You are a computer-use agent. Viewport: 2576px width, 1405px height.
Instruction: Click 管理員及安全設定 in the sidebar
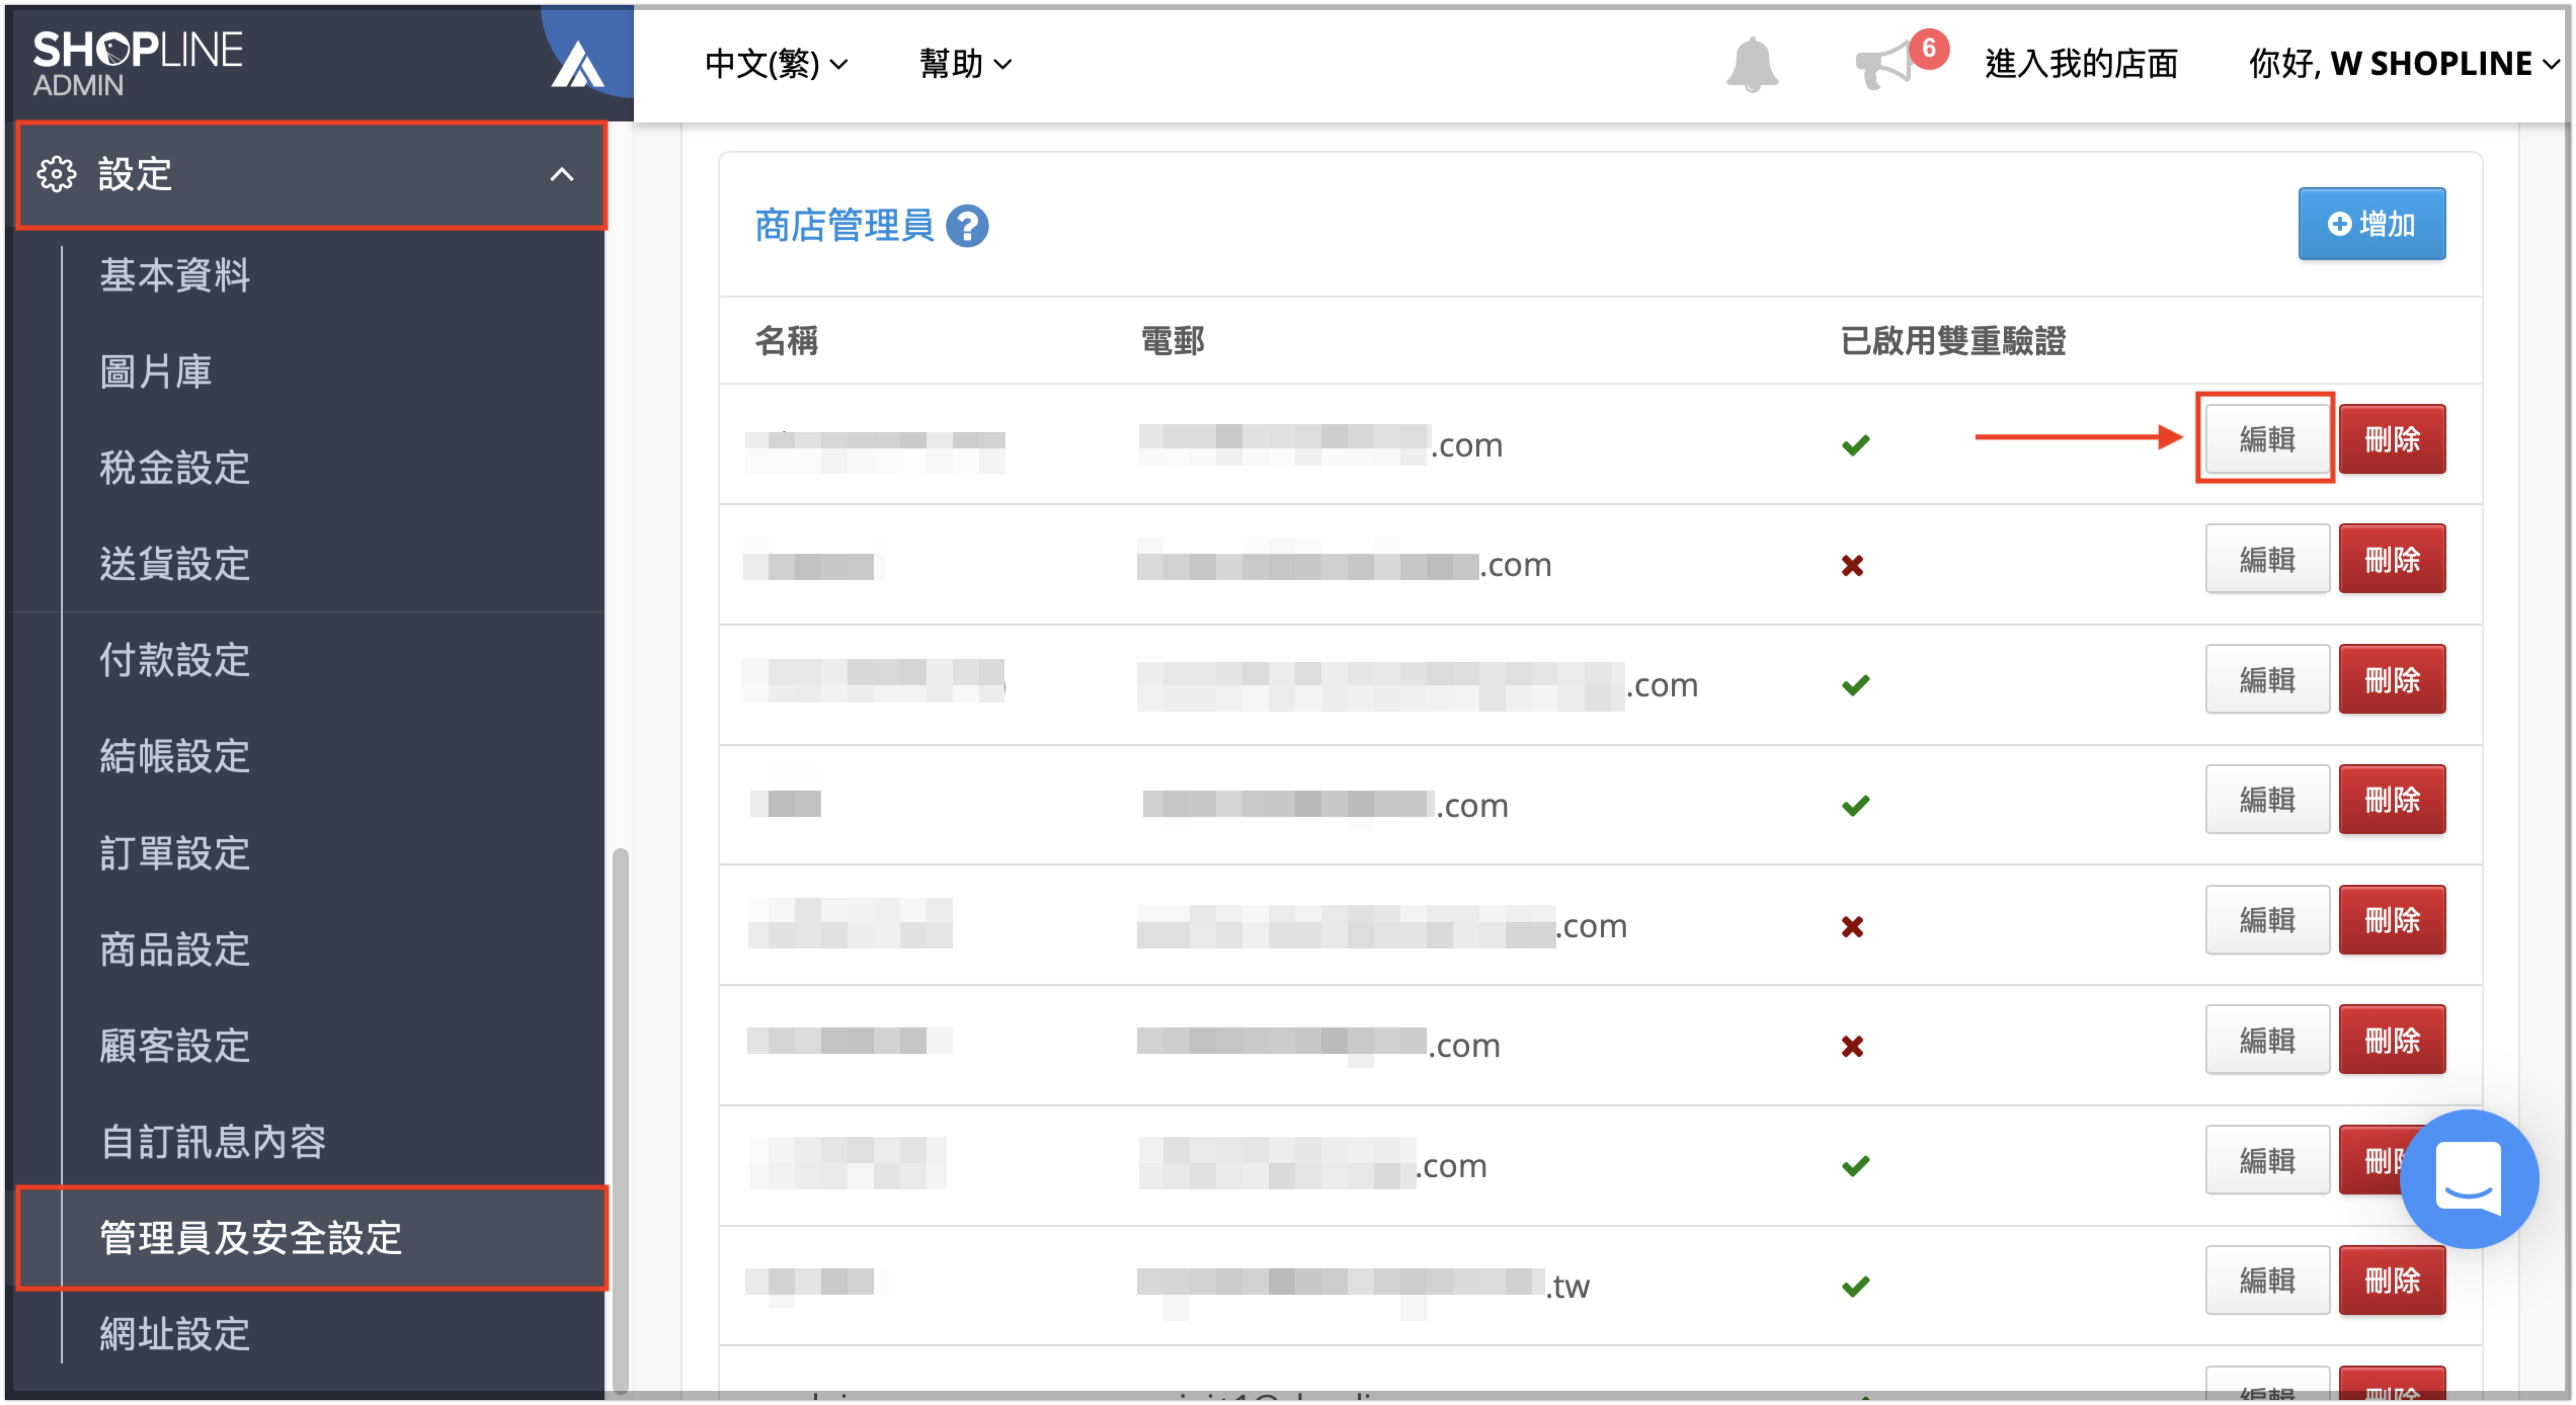click(312, 1237)
